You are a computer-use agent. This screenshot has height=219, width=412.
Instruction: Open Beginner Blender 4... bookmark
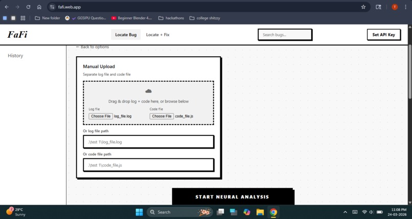tap(132, 18)
